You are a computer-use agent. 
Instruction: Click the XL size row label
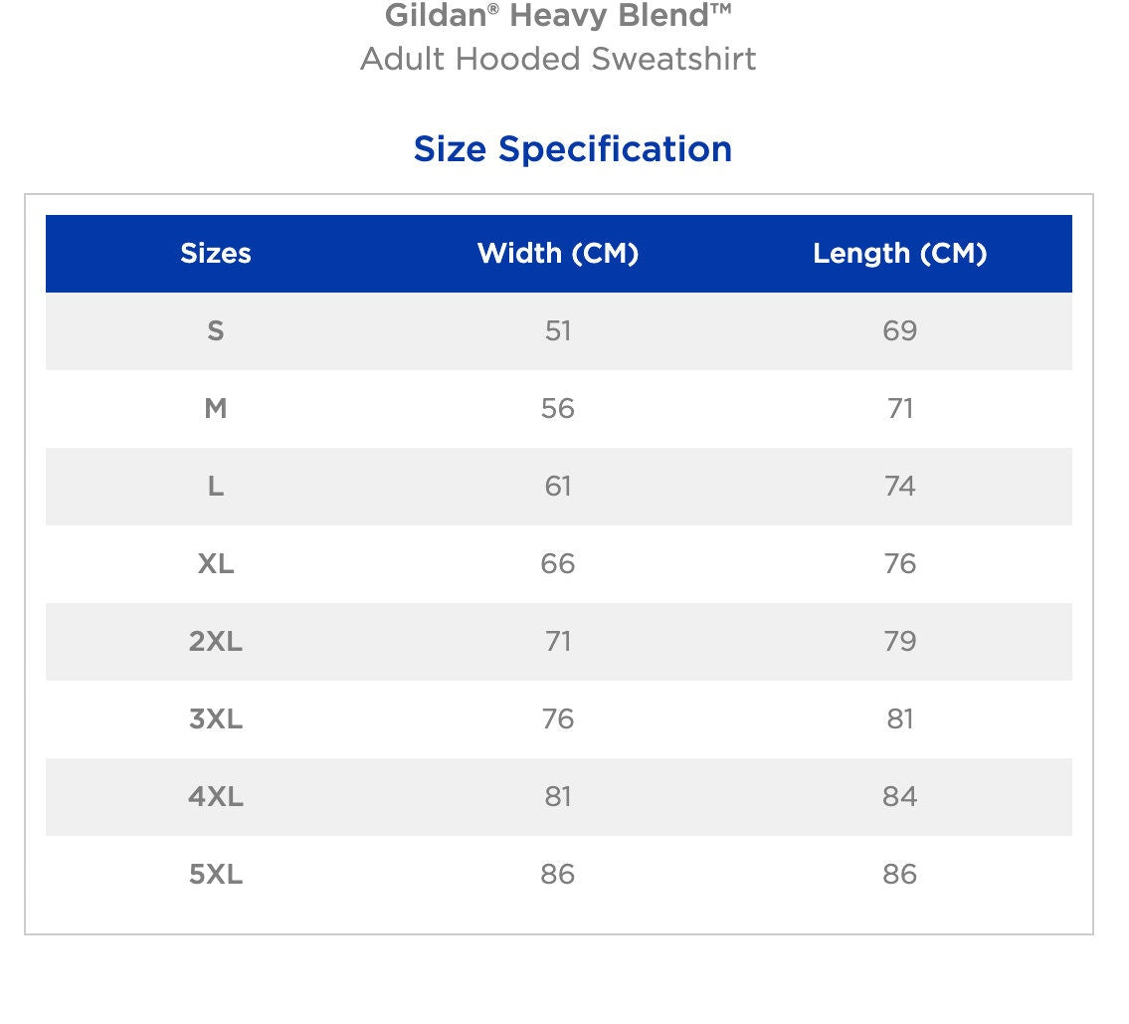[x=216, y=564]
